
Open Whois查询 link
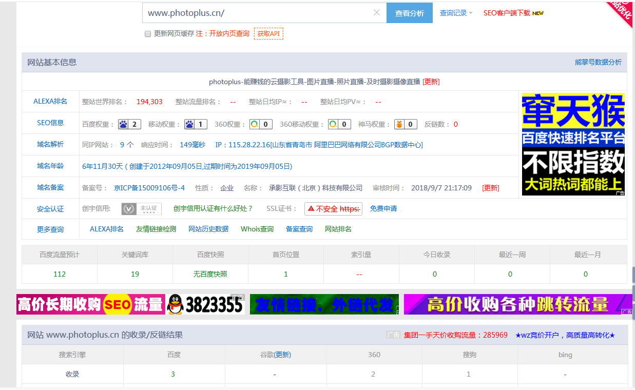(257, 229)
